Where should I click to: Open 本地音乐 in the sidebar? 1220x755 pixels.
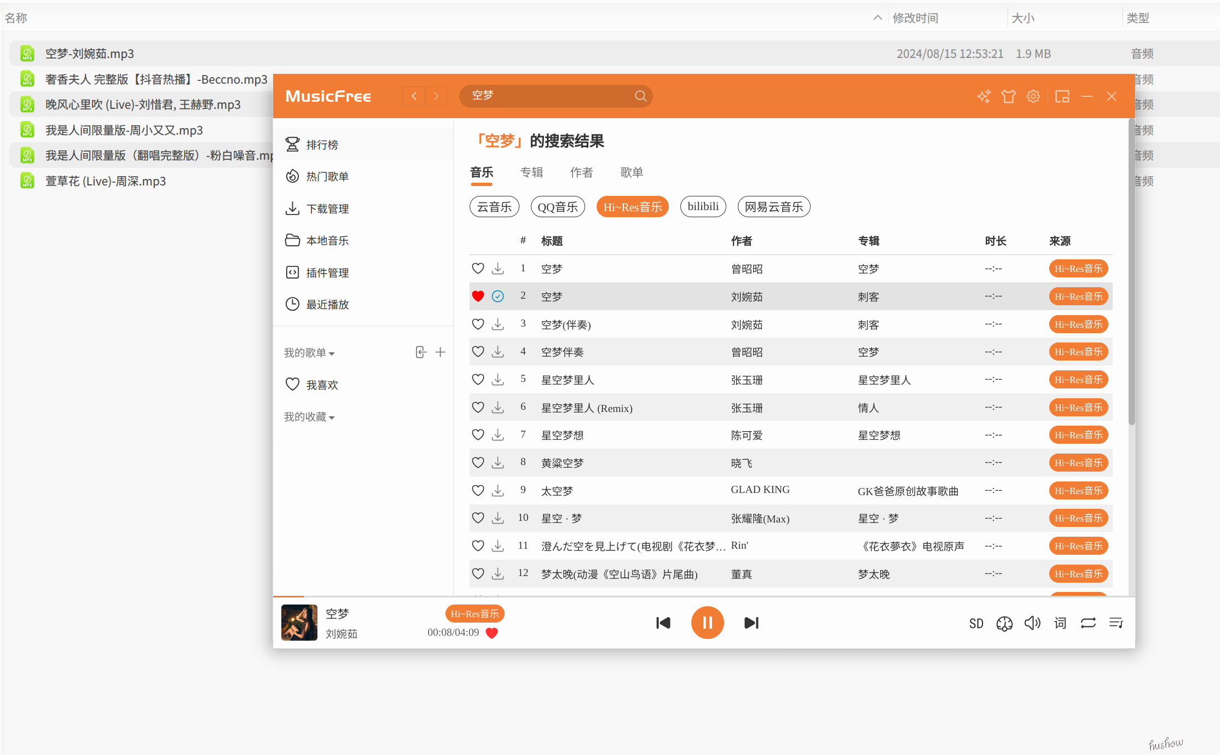pyautogui.click(x=363, y=240)
